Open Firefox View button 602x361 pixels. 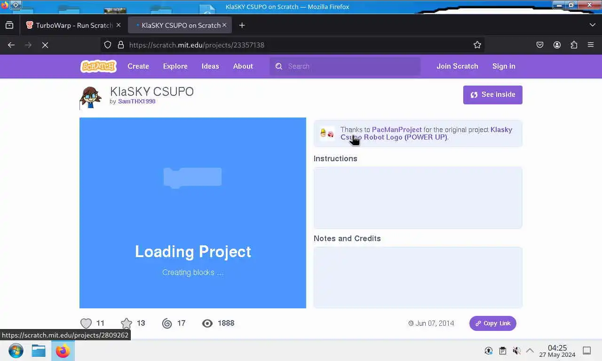[x=9, y=25]
